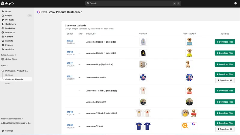Expand the Sales channels section
Screen dimensions: 240x135
pyautogui.click(x=9, y=55)
